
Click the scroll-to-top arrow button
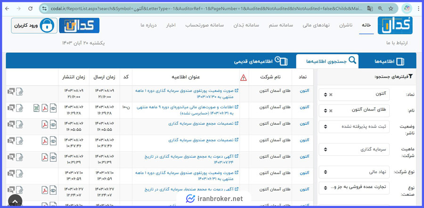click(15, 201)
